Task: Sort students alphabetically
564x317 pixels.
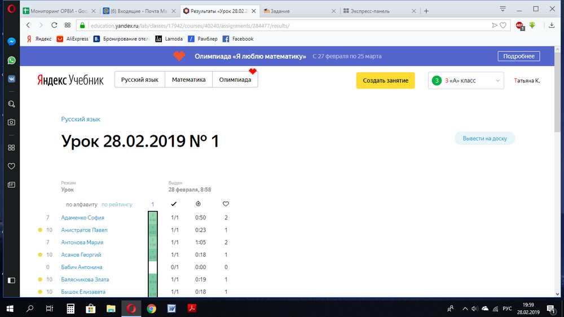Action: pos(82,204)
